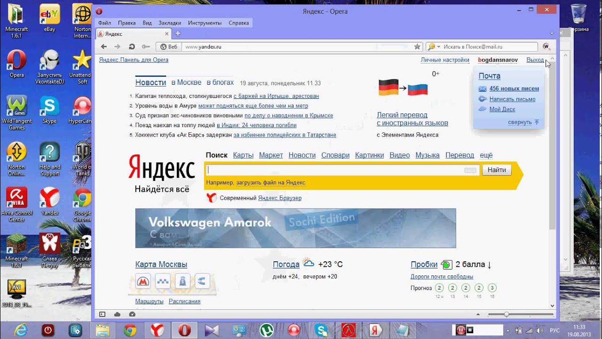The image size is (602, 339).
Task: Open the Справка menu
Action: (x=239, y=23)
